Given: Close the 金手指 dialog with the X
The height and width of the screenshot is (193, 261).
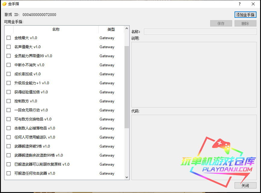Looking at the screenshot, I should tap(253, 4).
